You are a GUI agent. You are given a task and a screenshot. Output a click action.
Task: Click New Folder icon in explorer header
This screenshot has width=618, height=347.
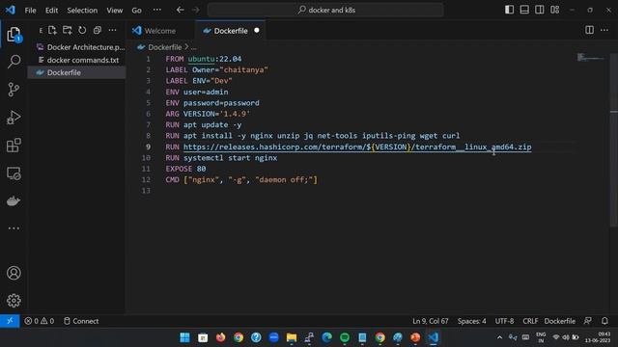point(68,30)
